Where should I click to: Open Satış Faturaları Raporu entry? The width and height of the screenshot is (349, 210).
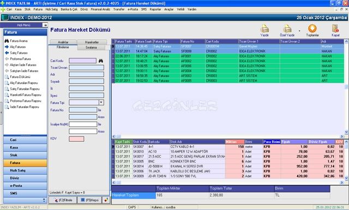pos(25,89)
